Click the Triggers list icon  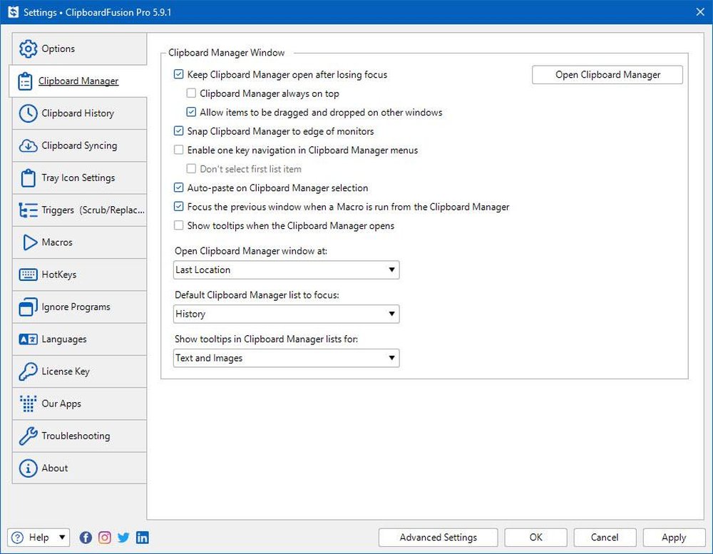(28, 210)
